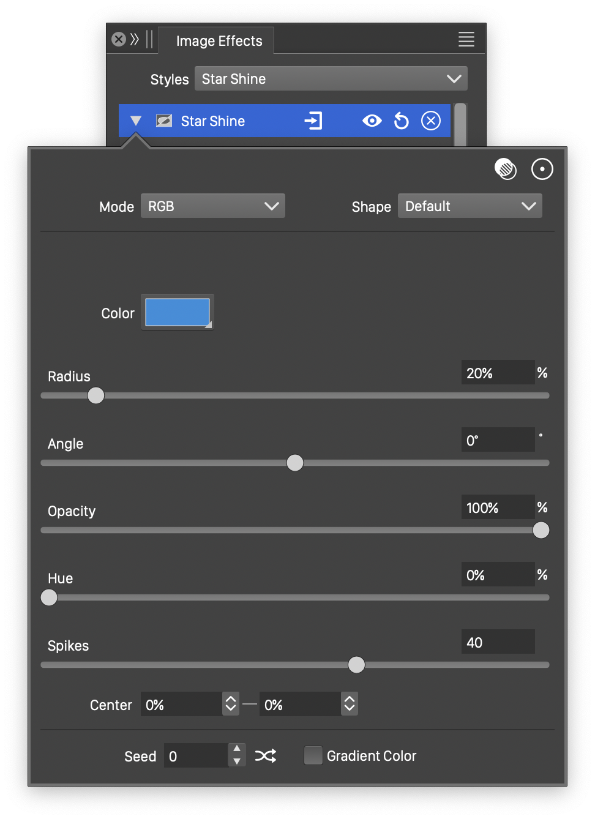This screenshot has height=819, width=595.
Task: Remove the Star Shine effect
Action: (x=431, y=121)
